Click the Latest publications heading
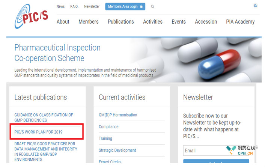Screen dimensions: 265x167 [x=41, y=97]
